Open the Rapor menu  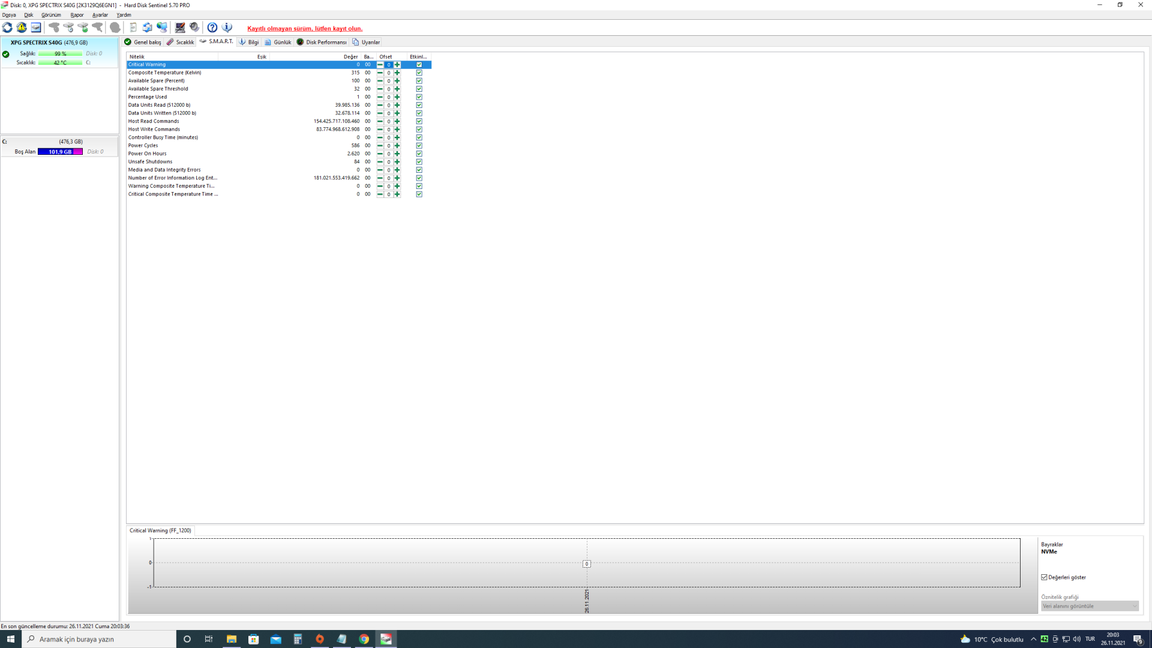pos(77,15)
